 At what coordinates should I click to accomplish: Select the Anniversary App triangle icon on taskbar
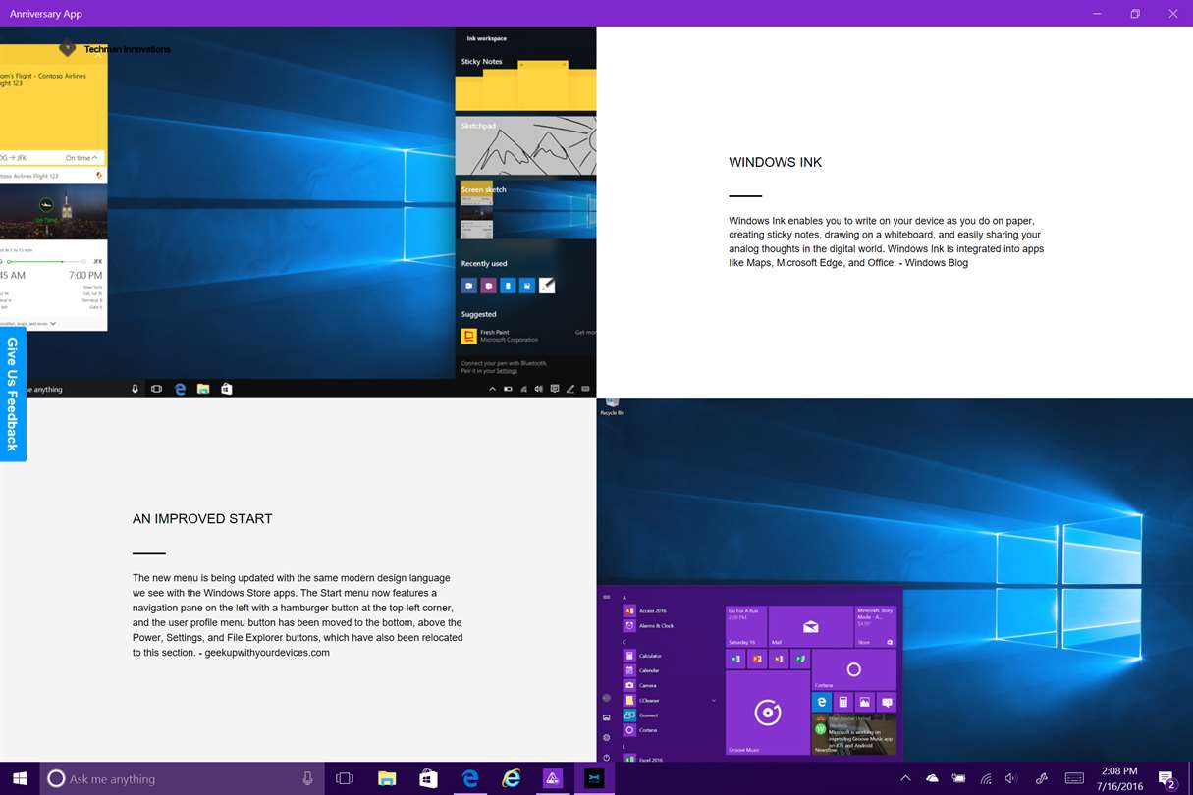pos(553,778)
